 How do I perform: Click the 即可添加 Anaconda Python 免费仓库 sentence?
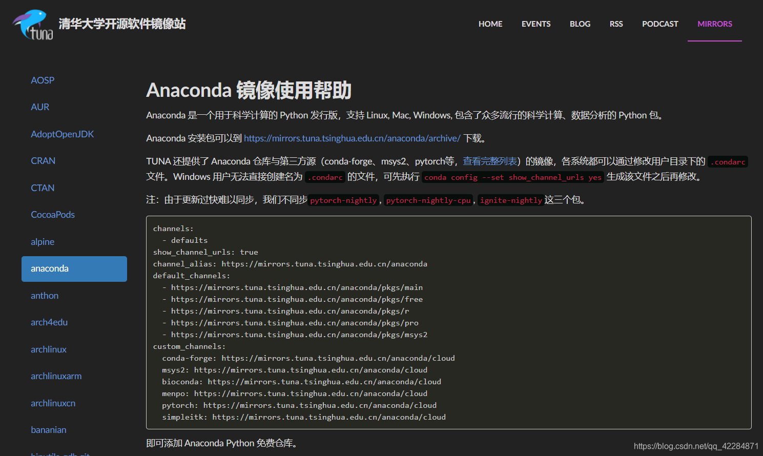tap(222, 443)
